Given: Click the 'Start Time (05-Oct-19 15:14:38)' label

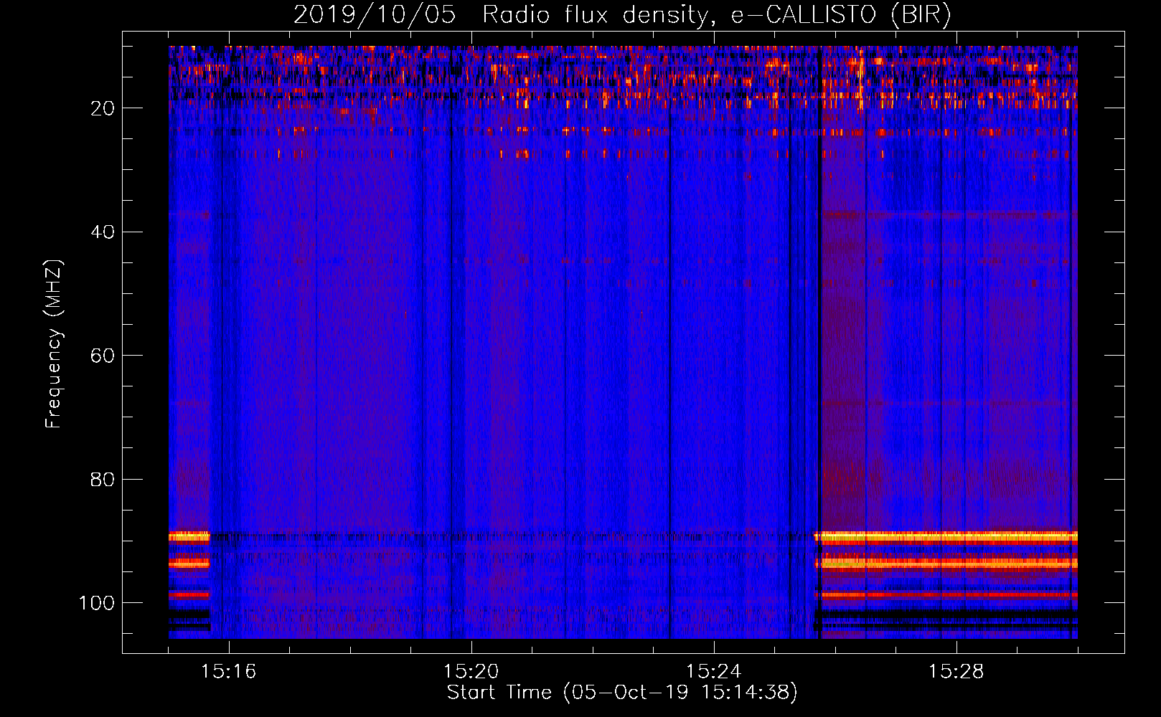Looking at the screenshot, I should click(x=622, y=693).
